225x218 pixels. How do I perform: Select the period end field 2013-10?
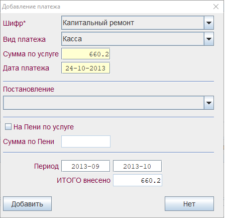click(x=138, y=166)
